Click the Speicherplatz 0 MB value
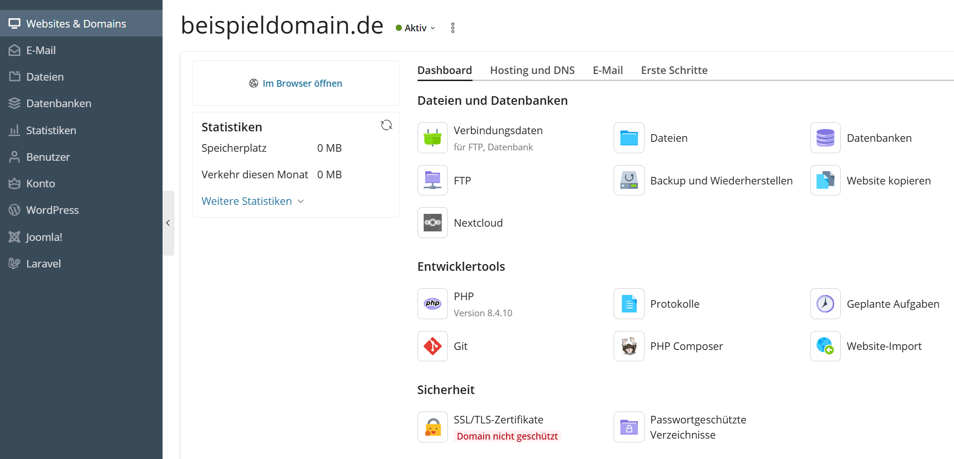The image size is (954, 459). click(329, 148)
